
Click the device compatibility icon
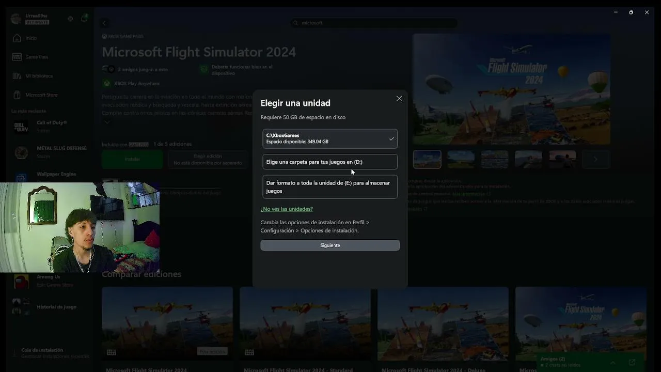coord(204,70)
